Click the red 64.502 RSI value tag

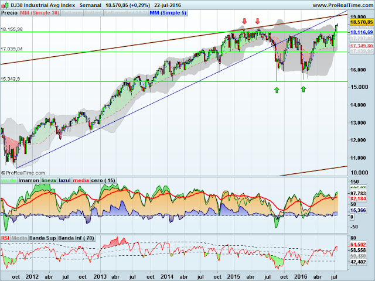[358, 245]
